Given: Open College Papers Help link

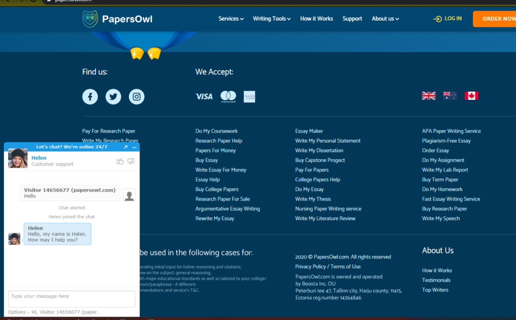Looking at the screenshot, I should tap(317, 179).
